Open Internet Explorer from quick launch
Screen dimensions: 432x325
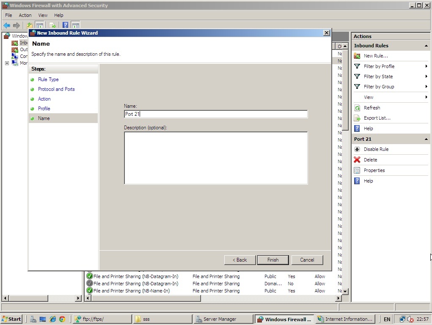(52, 319)
